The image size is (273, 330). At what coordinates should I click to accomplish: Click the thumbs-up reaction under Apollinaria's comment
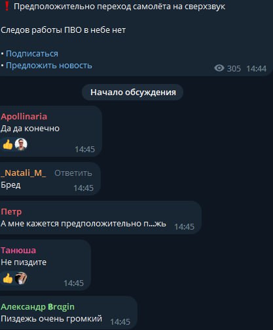pos(8,144)
